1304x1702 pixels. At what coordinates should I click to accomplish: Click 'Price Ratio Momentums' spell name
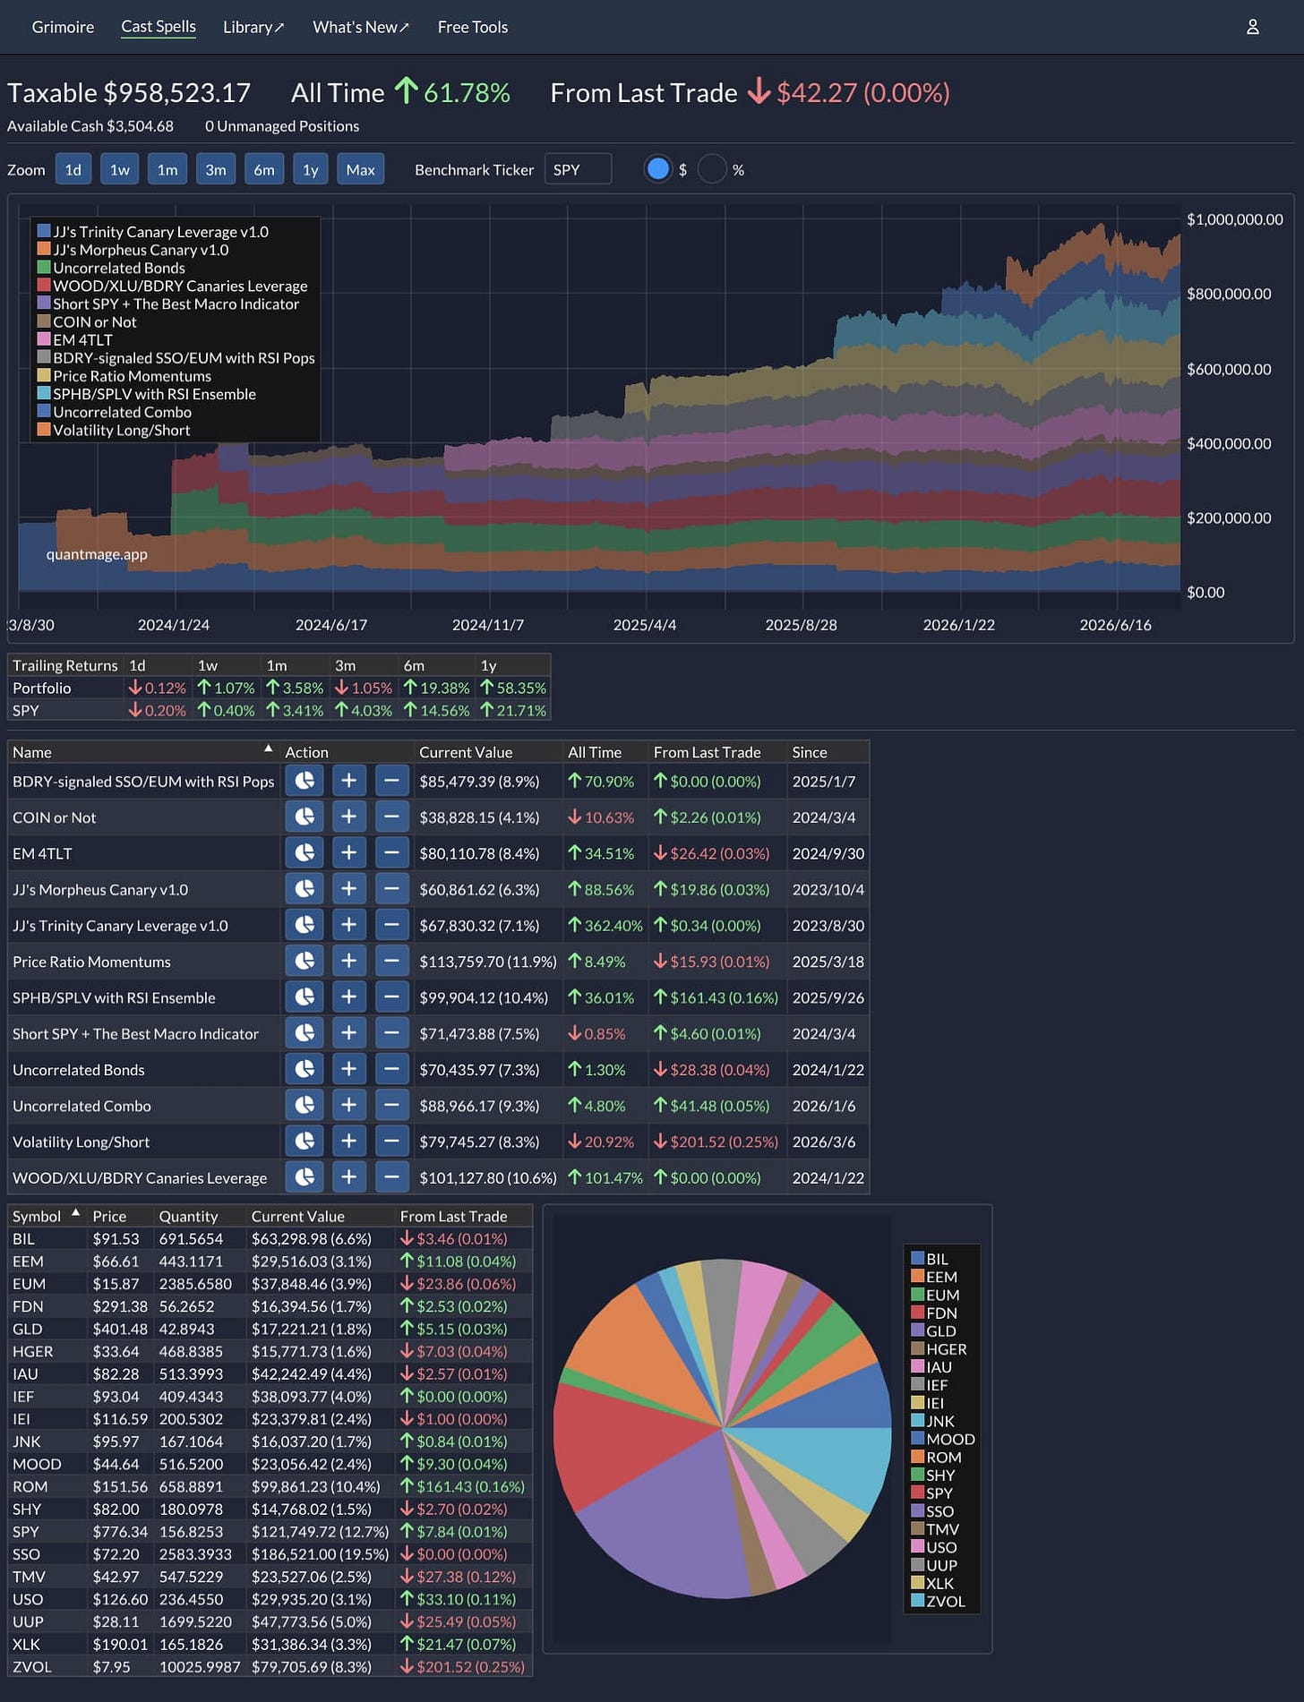91,962
